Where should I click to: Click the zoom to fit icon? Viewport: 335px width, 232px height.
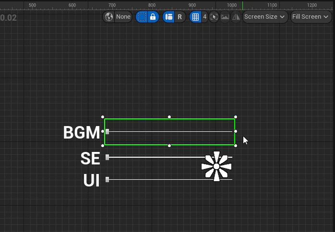pyautogui.click(x=214, y=17)
